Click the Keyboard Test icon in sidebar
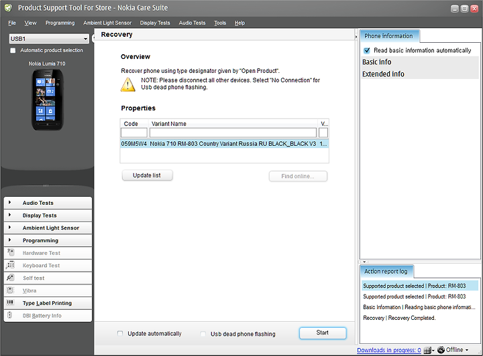The height and width of the screenshot is (356, 483). point(10,265)
